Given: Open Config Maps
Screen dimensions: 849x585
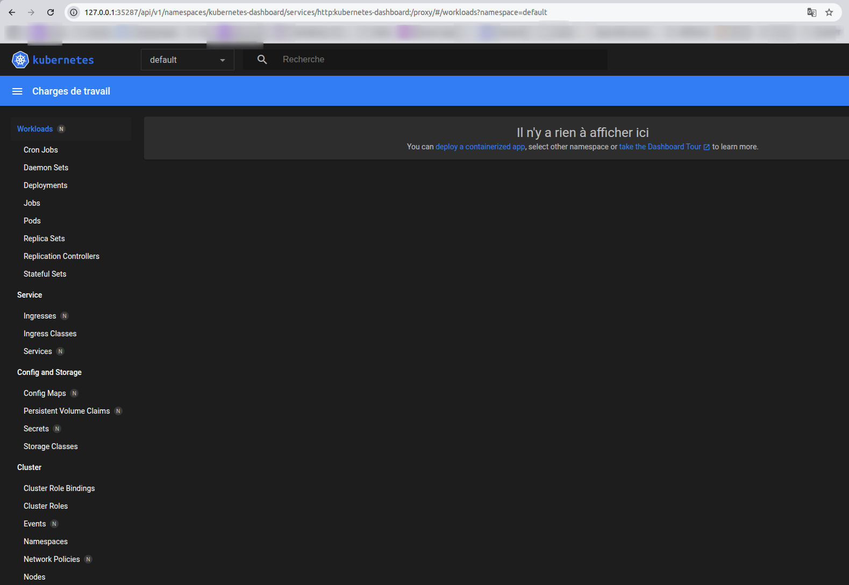Looking at the screenshot, I should point(45,393).
